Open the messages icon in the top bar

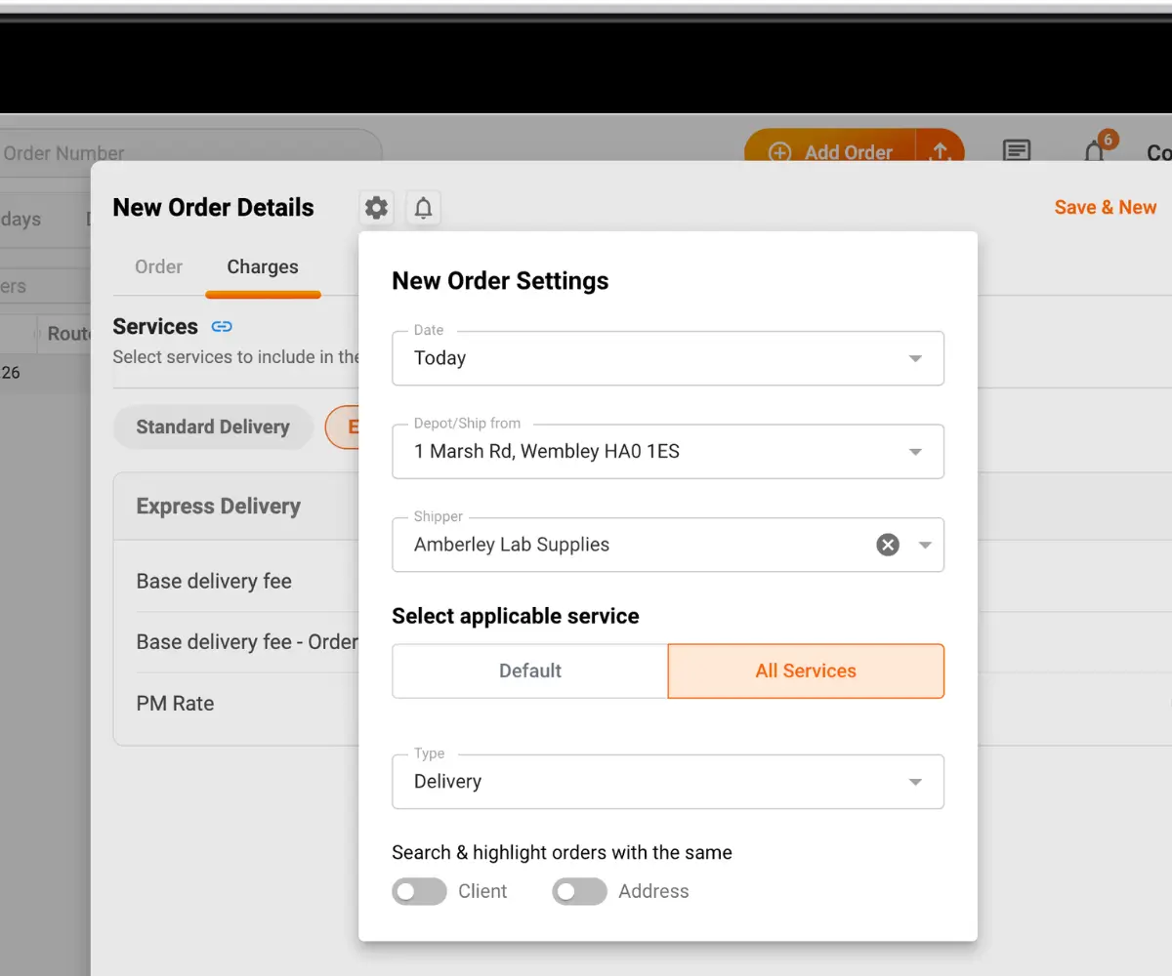(x=1017, y=152)
